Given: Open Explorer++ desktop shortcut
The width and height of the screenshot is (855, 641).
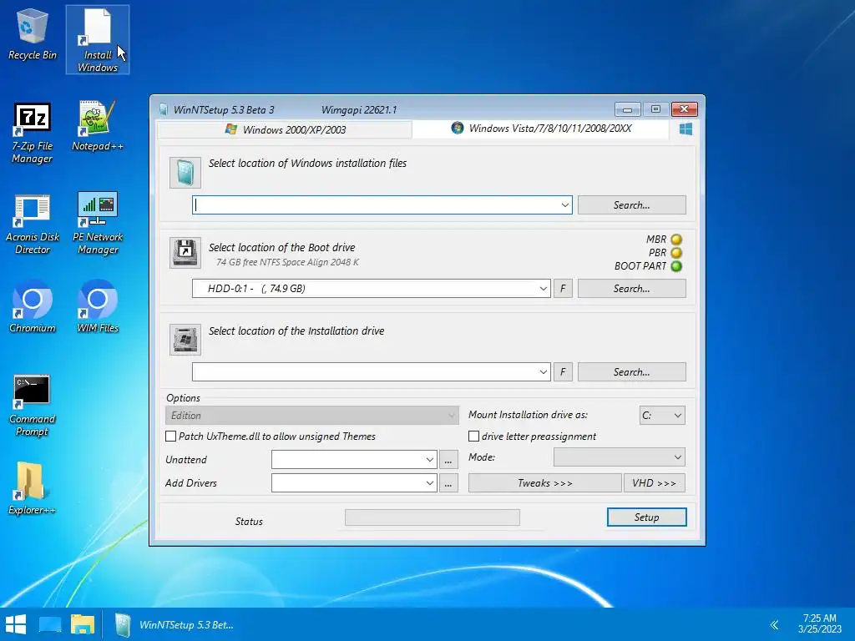Looking at the screenshot, I should 33,489.
